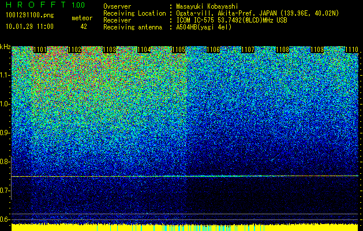Click the 0.8 frequency axis label
This screenshot has width=363, height=231.
coord(5,162)
